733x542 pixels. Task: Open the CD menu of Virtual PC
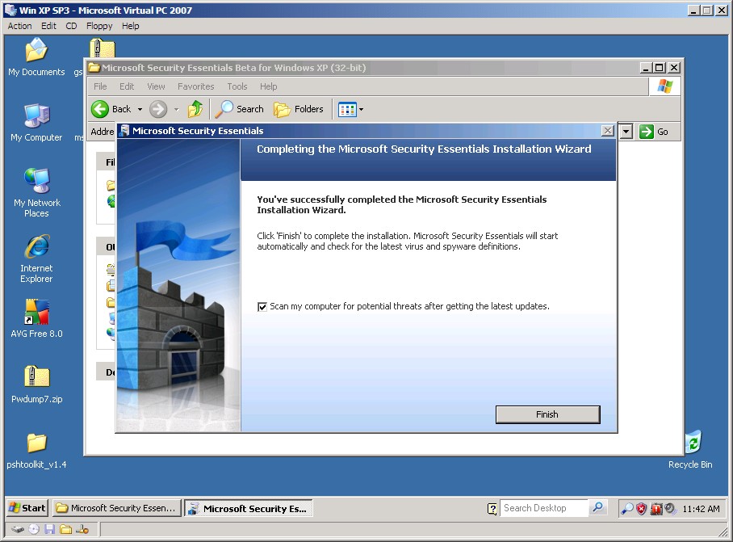coord(71,26)
